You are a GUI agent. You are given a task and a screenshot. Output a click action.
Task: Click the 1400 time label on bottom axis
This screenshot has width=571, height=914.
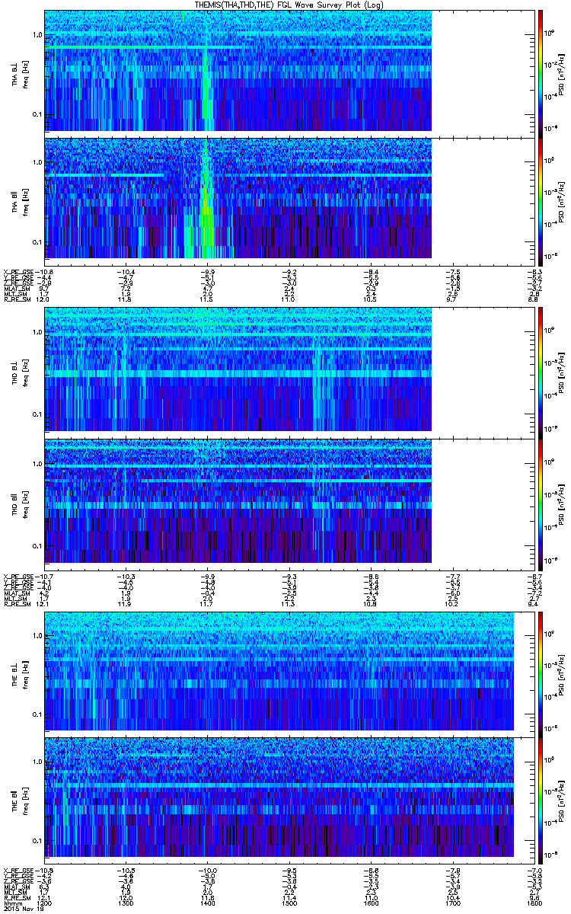click(208, 903)
